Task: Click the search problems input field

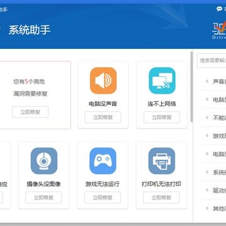Action: tap(212, 61)
